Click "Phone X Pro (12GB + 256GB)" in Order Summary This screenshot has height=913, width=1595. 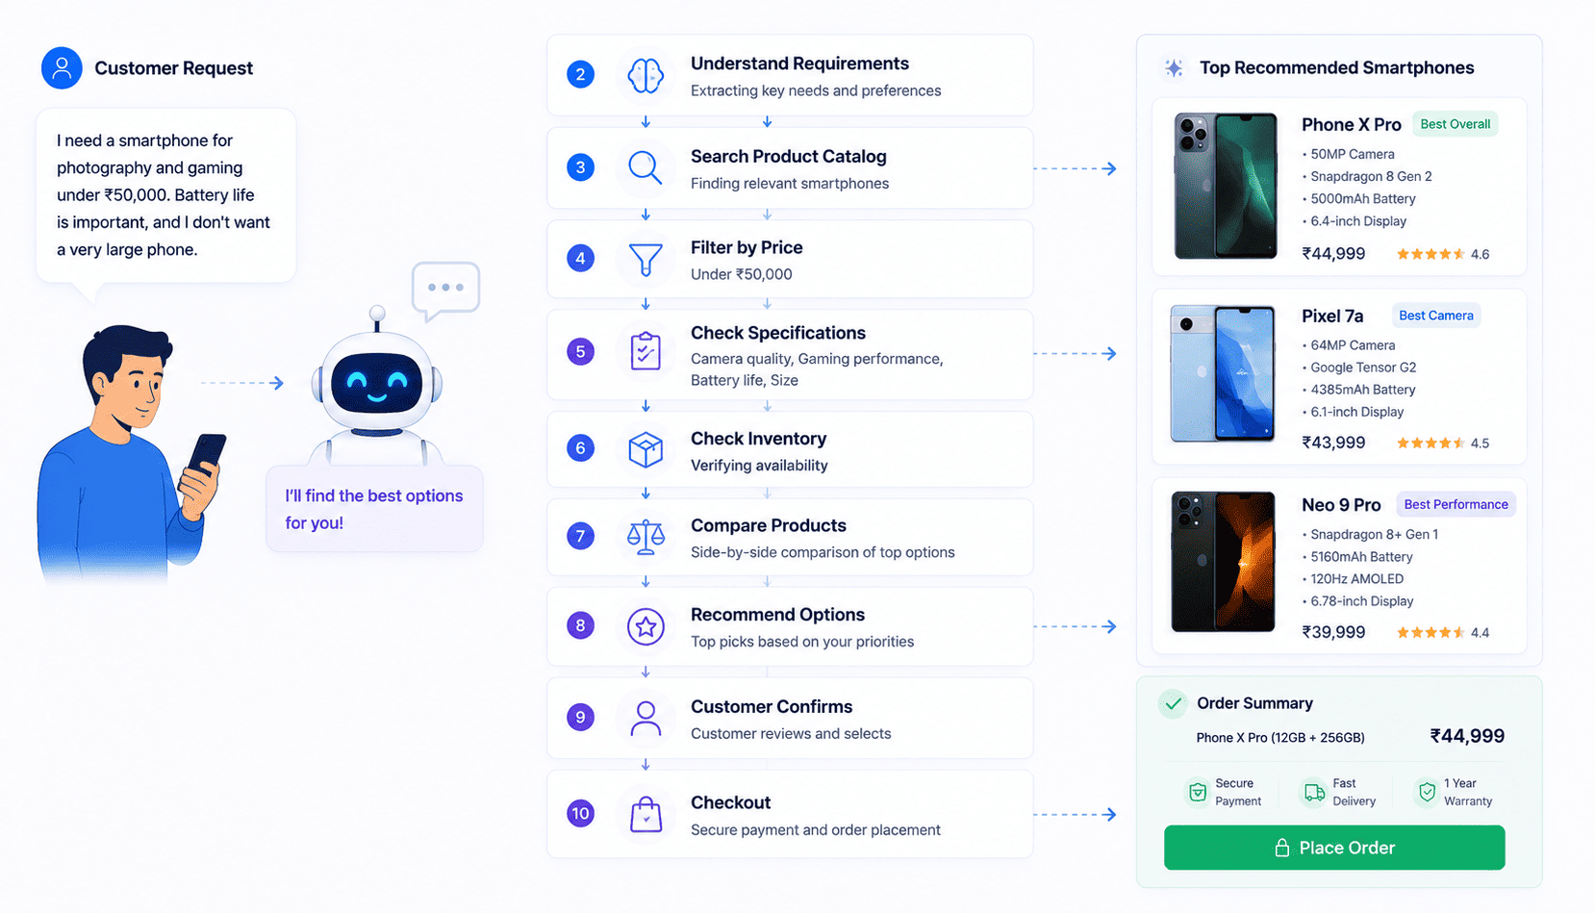1280,738
